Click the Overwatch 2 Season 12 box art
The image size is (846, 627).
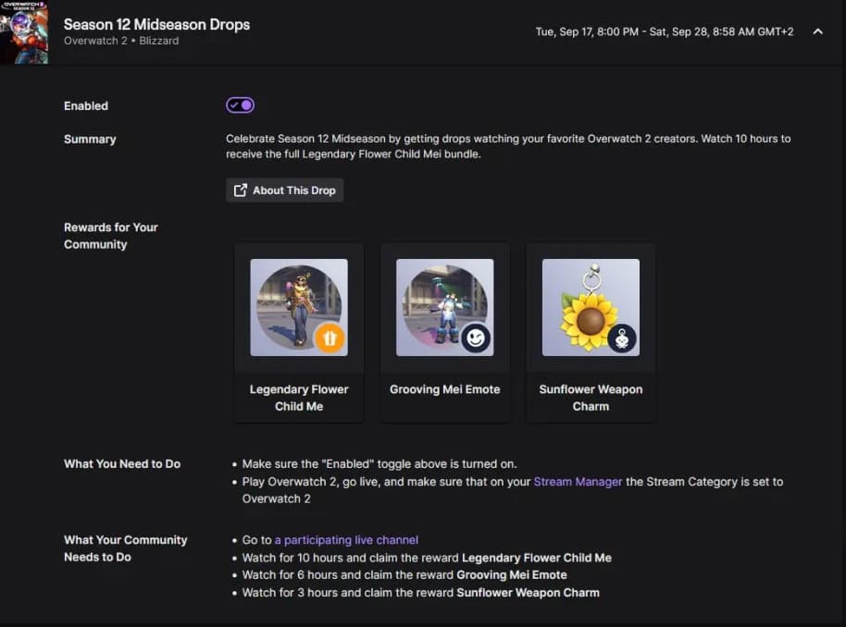23,31
